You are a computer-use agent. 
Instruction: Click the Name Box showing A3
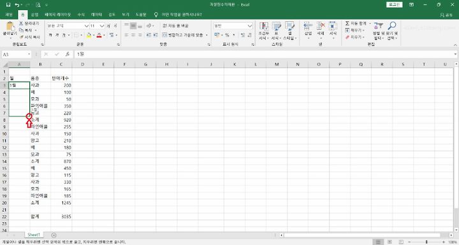[x=17, y=54]
